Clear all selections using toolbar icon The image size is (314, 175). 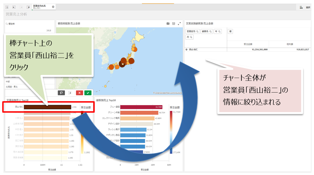pos(28,7)
